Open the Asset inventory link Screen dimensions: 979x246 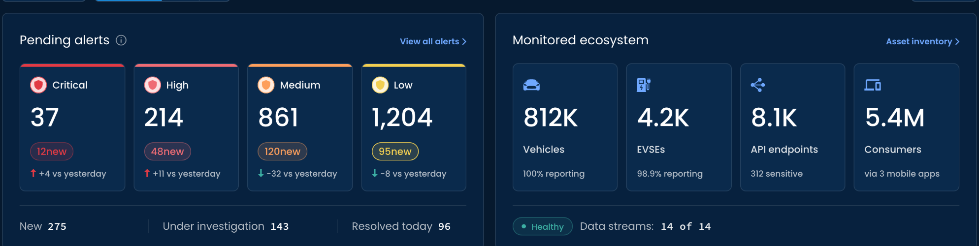pos(922,41)
